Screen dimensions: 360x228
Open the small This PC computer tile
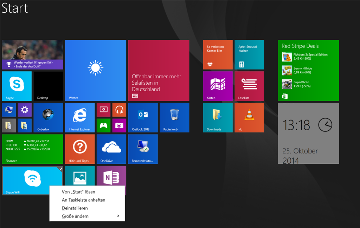[x=9, y=110]
